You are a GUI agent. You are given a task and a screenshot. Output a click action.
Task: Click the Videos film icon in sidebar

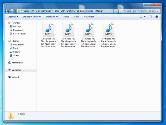[x=11, y=55]
